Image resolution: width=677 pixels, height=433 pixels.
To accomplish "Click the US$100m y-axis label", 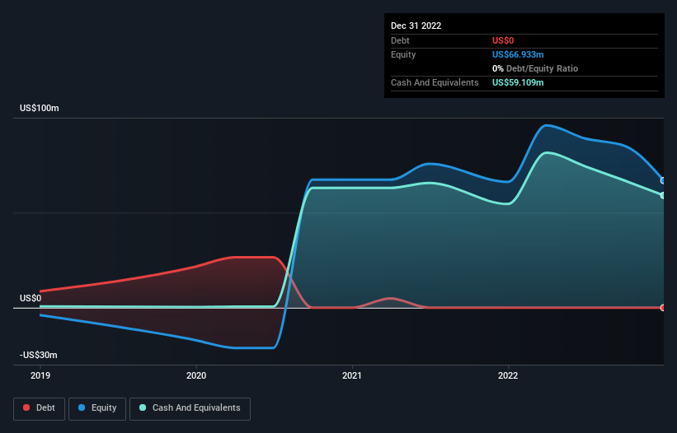I will (40, 108).
